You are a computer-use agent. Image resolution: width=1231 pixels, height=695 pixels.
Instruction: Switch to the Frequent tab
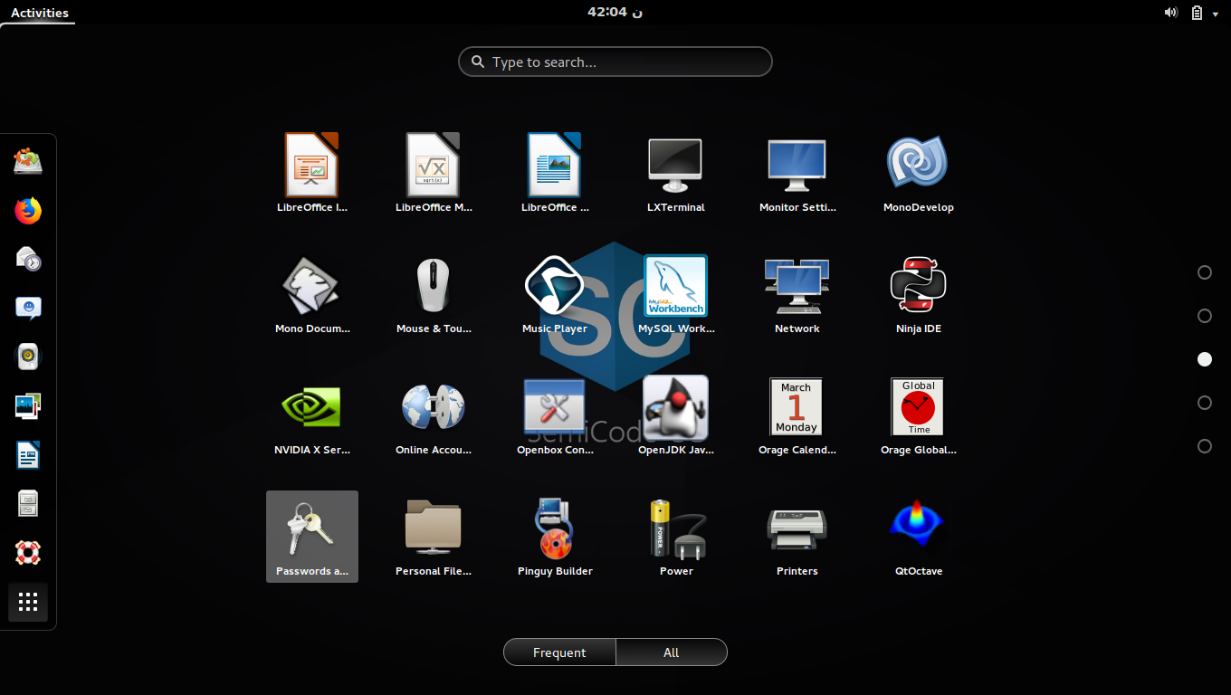[x=559, y=652]
